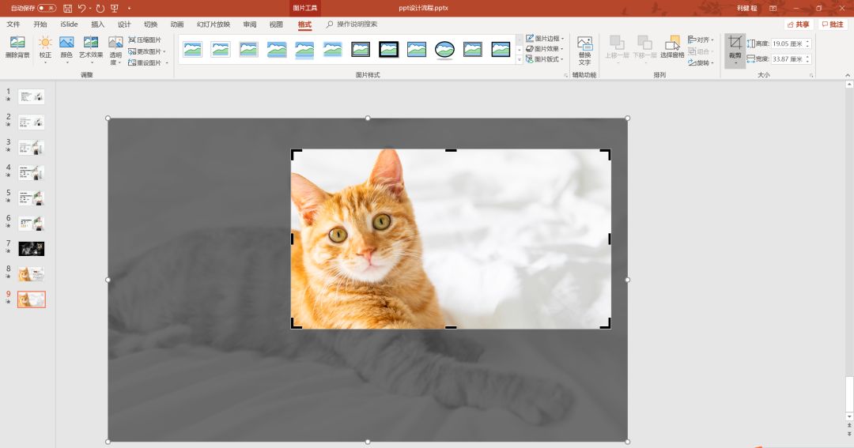Click the Crop (裁剪) tool icon

click(x=735, y=43)
